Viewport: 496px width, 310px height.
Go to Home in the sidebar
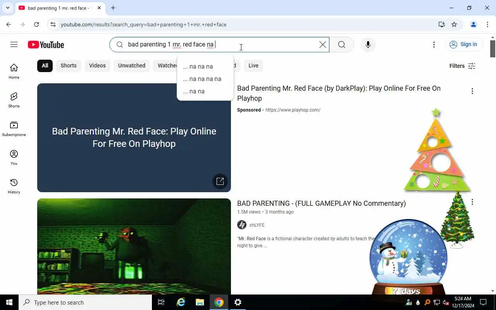[x=14, y=71]
